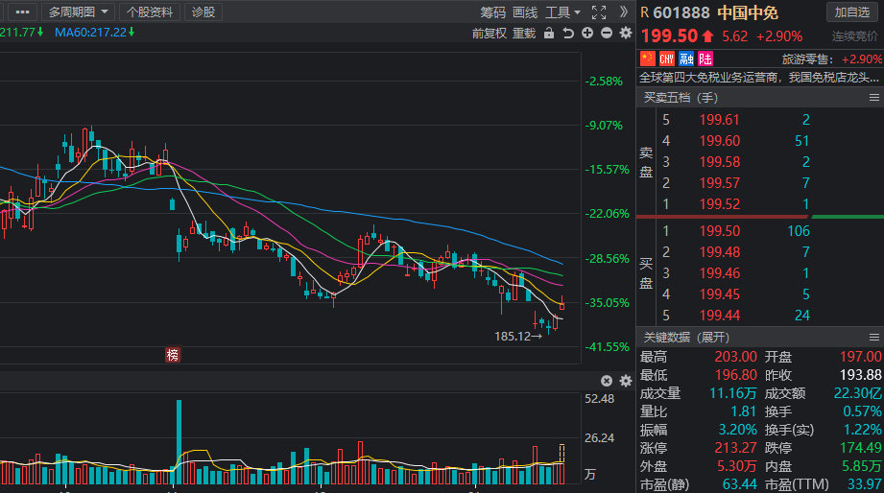
Task: Click the lock icon in chart toolbar
Action: (x=549, y=34)
